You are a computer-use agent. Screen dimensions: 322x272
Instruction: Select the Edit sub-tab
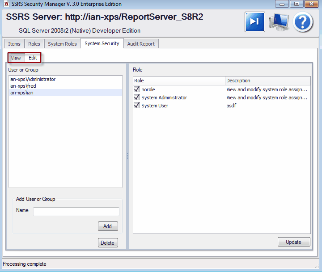click(x=33, y=58)
